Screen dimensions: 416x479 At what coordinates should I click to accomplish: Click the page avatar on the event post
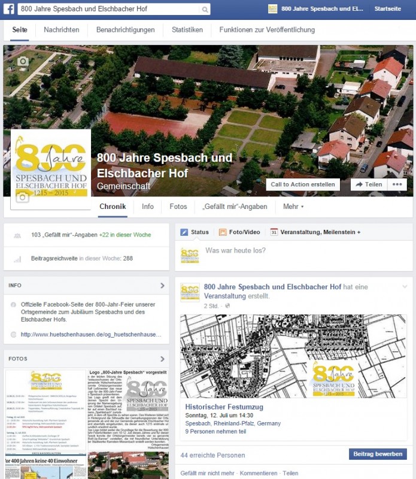[x=190, y=292]
